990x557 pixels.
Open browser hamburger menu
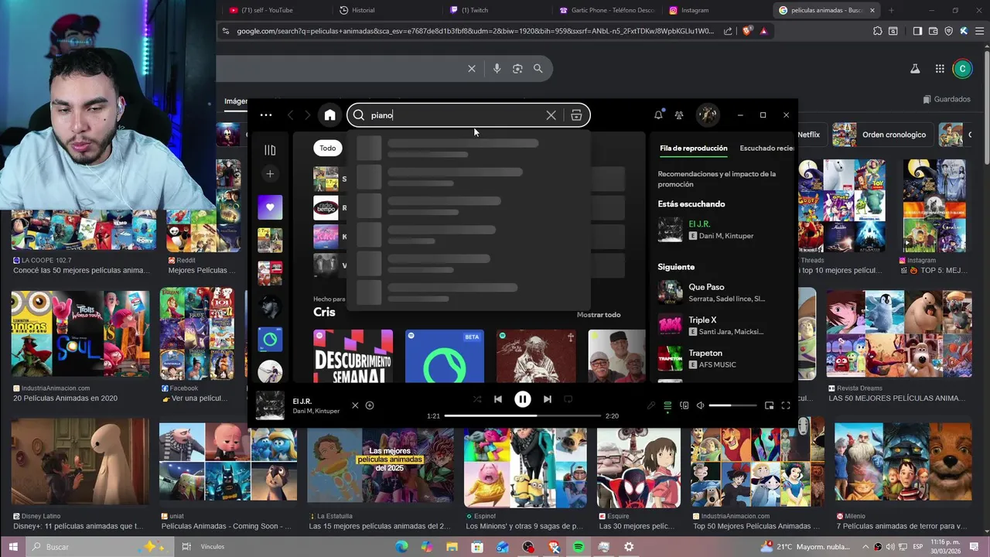coord(978,31)
